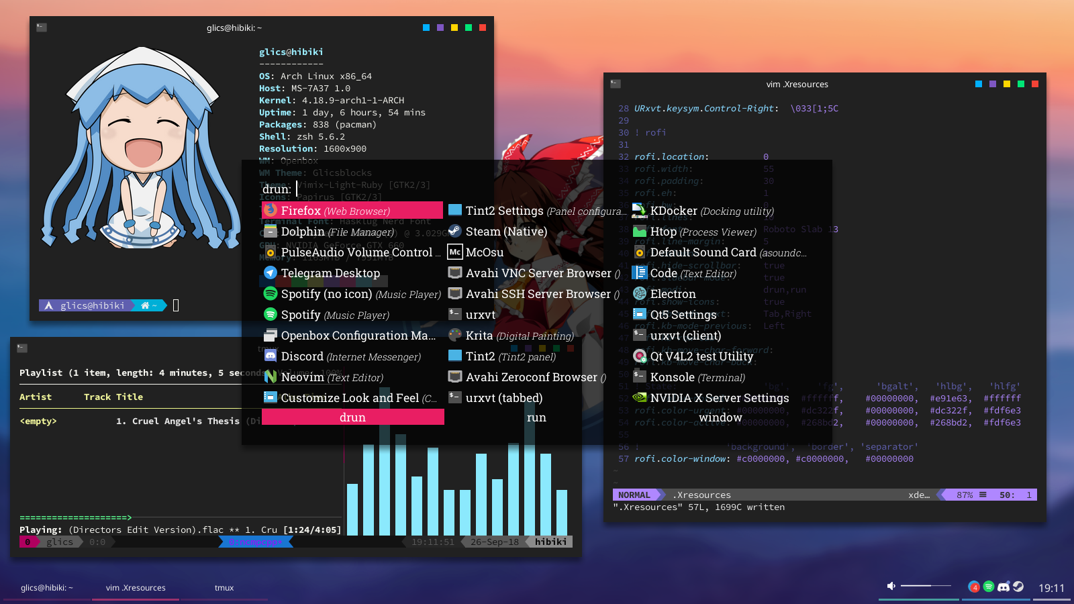Click glics session name in tmux status
The height and width of the screenshot is (604, 1074).
[60, 542]
